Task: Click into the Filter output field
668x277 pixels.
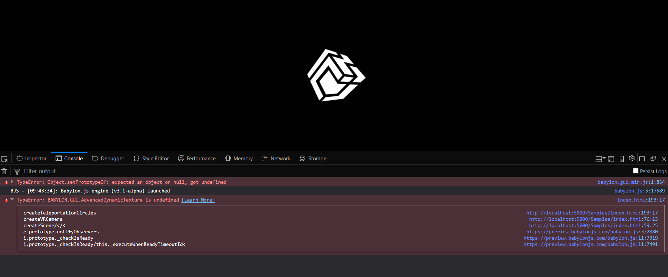Action: click(x=325, y=172)
